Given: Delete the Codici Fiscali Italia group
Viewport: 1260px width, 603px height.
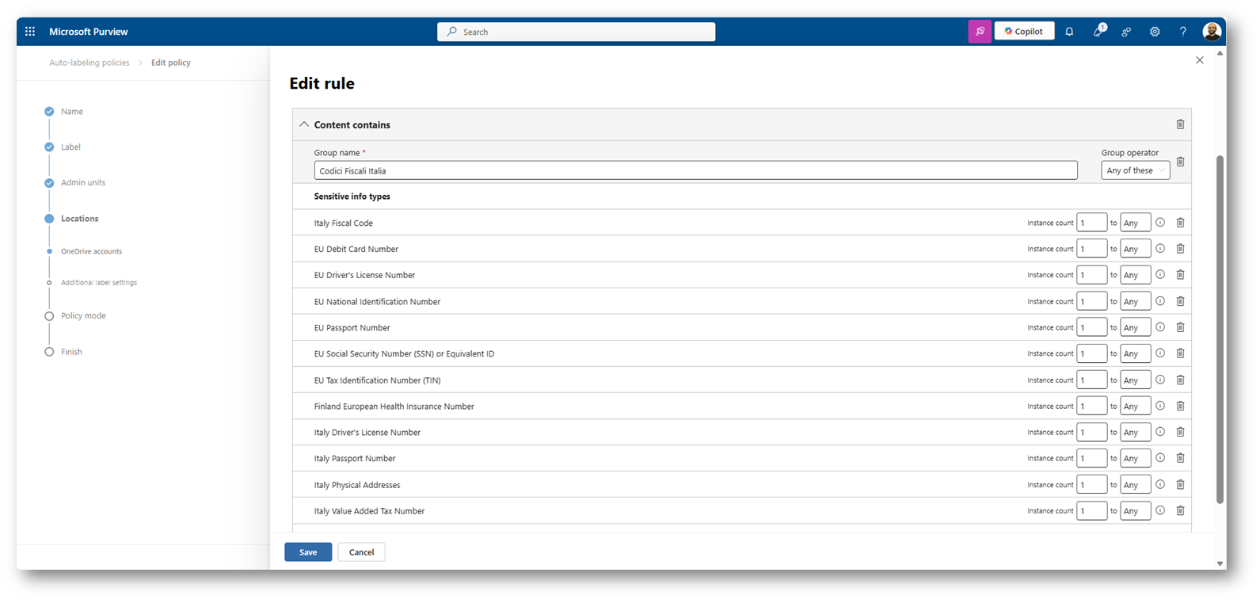Looking at the screenshot, I should [1180, 162].
